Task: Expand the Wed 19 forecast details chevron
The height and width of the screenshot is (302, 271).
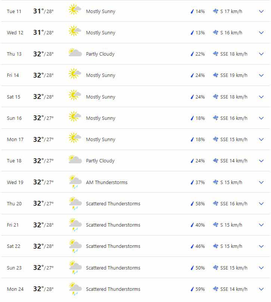Action: pos(261,182)
